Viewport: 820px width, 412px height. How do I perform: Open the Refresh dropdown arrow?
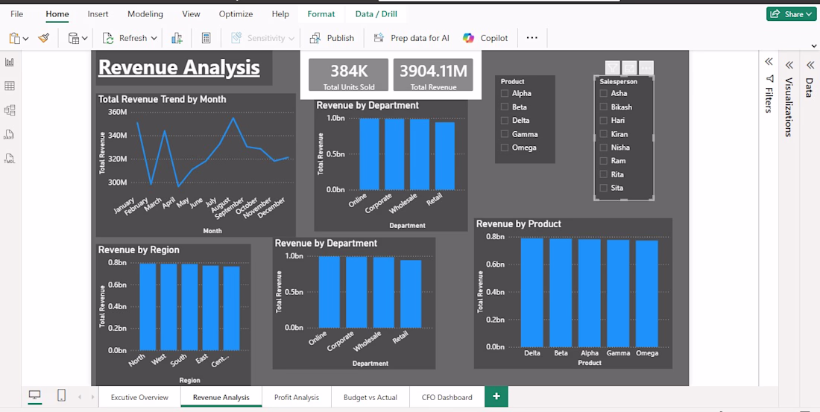click(x=154, y=38)
